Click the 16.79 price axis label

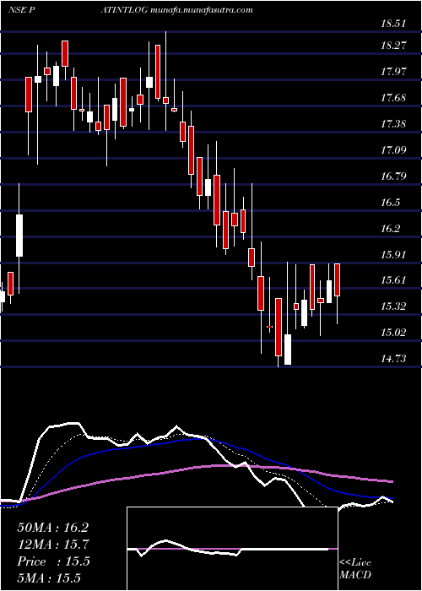[394, 176]
